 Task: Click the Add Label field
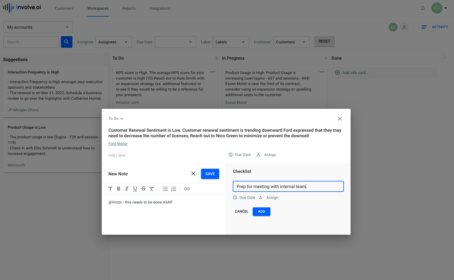click(x=118, y=155)
